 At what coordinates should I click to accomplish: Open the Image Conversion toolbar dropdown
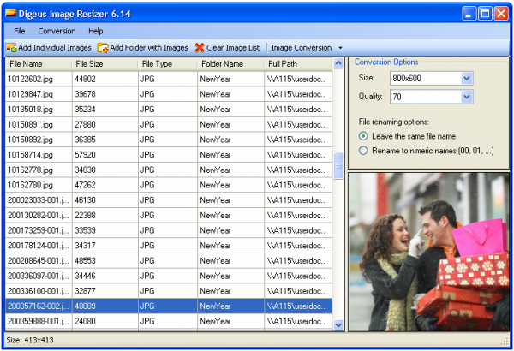pyautogui.click(x=340, y=48)
